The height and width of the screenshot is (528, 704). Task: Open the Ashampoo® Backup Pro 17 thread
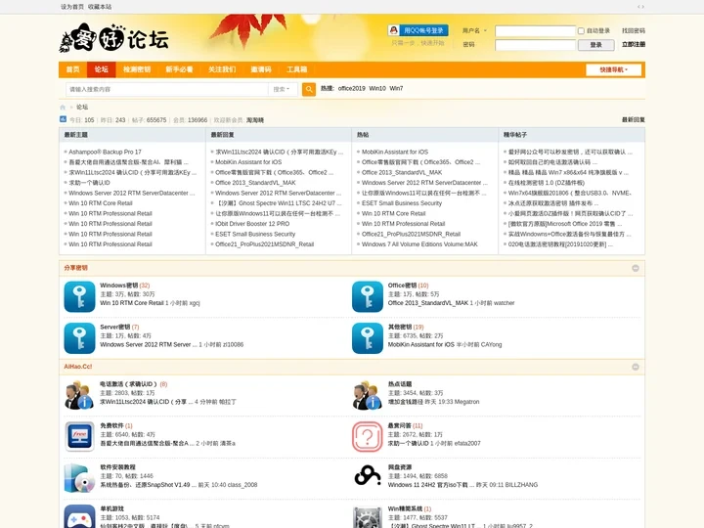(105, 153)
